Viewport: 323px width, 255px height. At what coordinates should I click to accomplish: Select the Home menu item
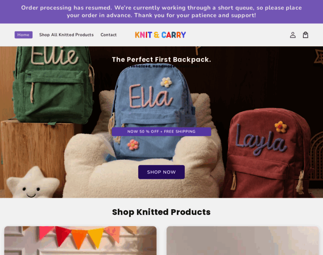coord(23,35)
